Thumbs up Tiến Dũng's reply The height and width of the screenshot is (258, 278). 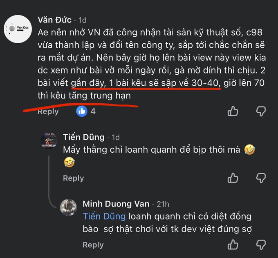(x=233, y=178)
